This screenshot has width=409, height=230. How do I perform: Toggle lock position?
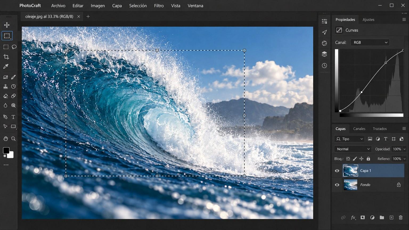(x=361, y=159)
